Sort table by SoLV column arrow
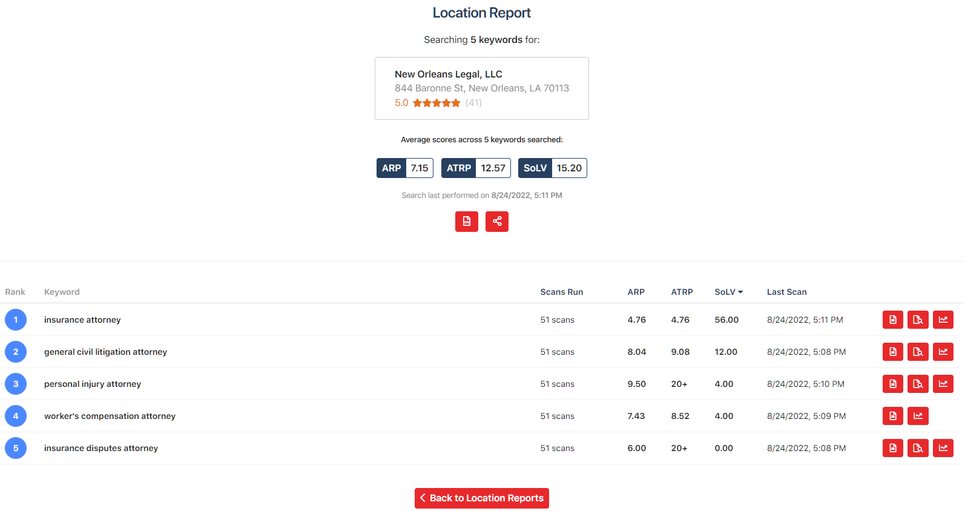This screenshot has height=511, width=965. pos(740,292)
